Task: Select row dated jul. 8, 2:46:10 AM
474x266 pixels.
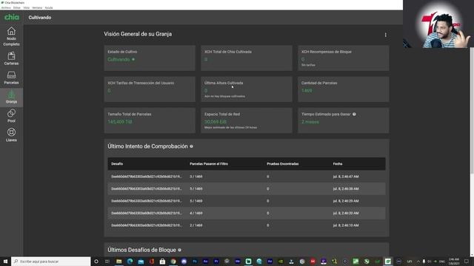Action: [x=247, y=225]
